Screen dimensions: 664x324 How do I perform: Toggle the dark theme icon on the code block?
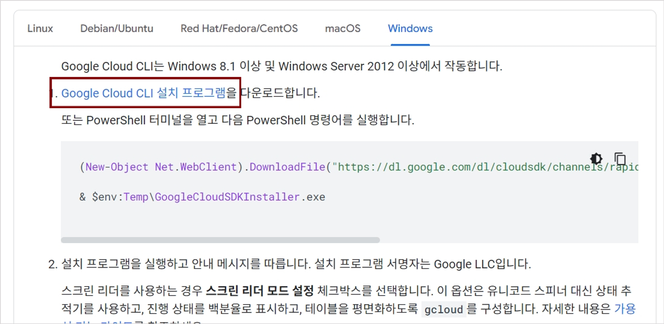coord(596,158)
